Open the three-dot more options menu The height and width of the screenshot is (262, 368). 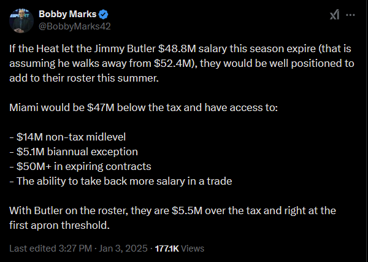pos(350,15)
